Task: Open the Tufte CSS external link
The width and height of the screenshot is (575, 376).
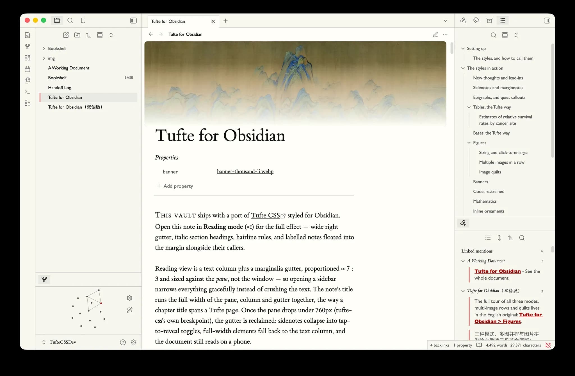Action: tap(268, 215)
